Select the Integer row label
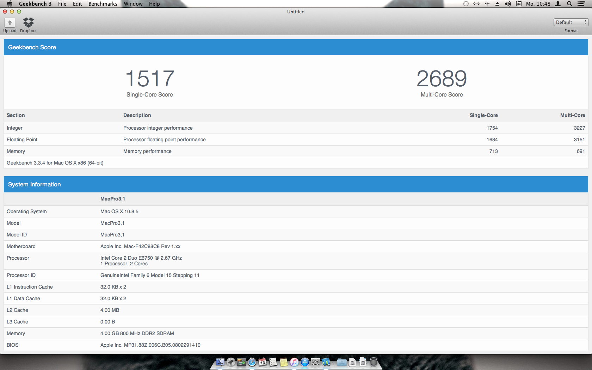 [x=14, y=128]
